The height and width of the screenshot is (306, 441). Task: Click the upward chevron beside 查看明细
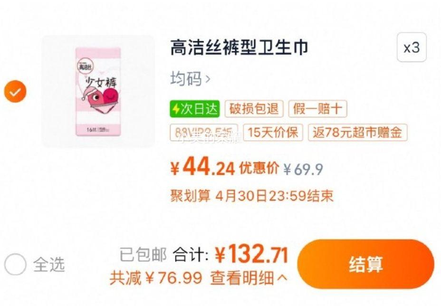[x=282, y=278]
